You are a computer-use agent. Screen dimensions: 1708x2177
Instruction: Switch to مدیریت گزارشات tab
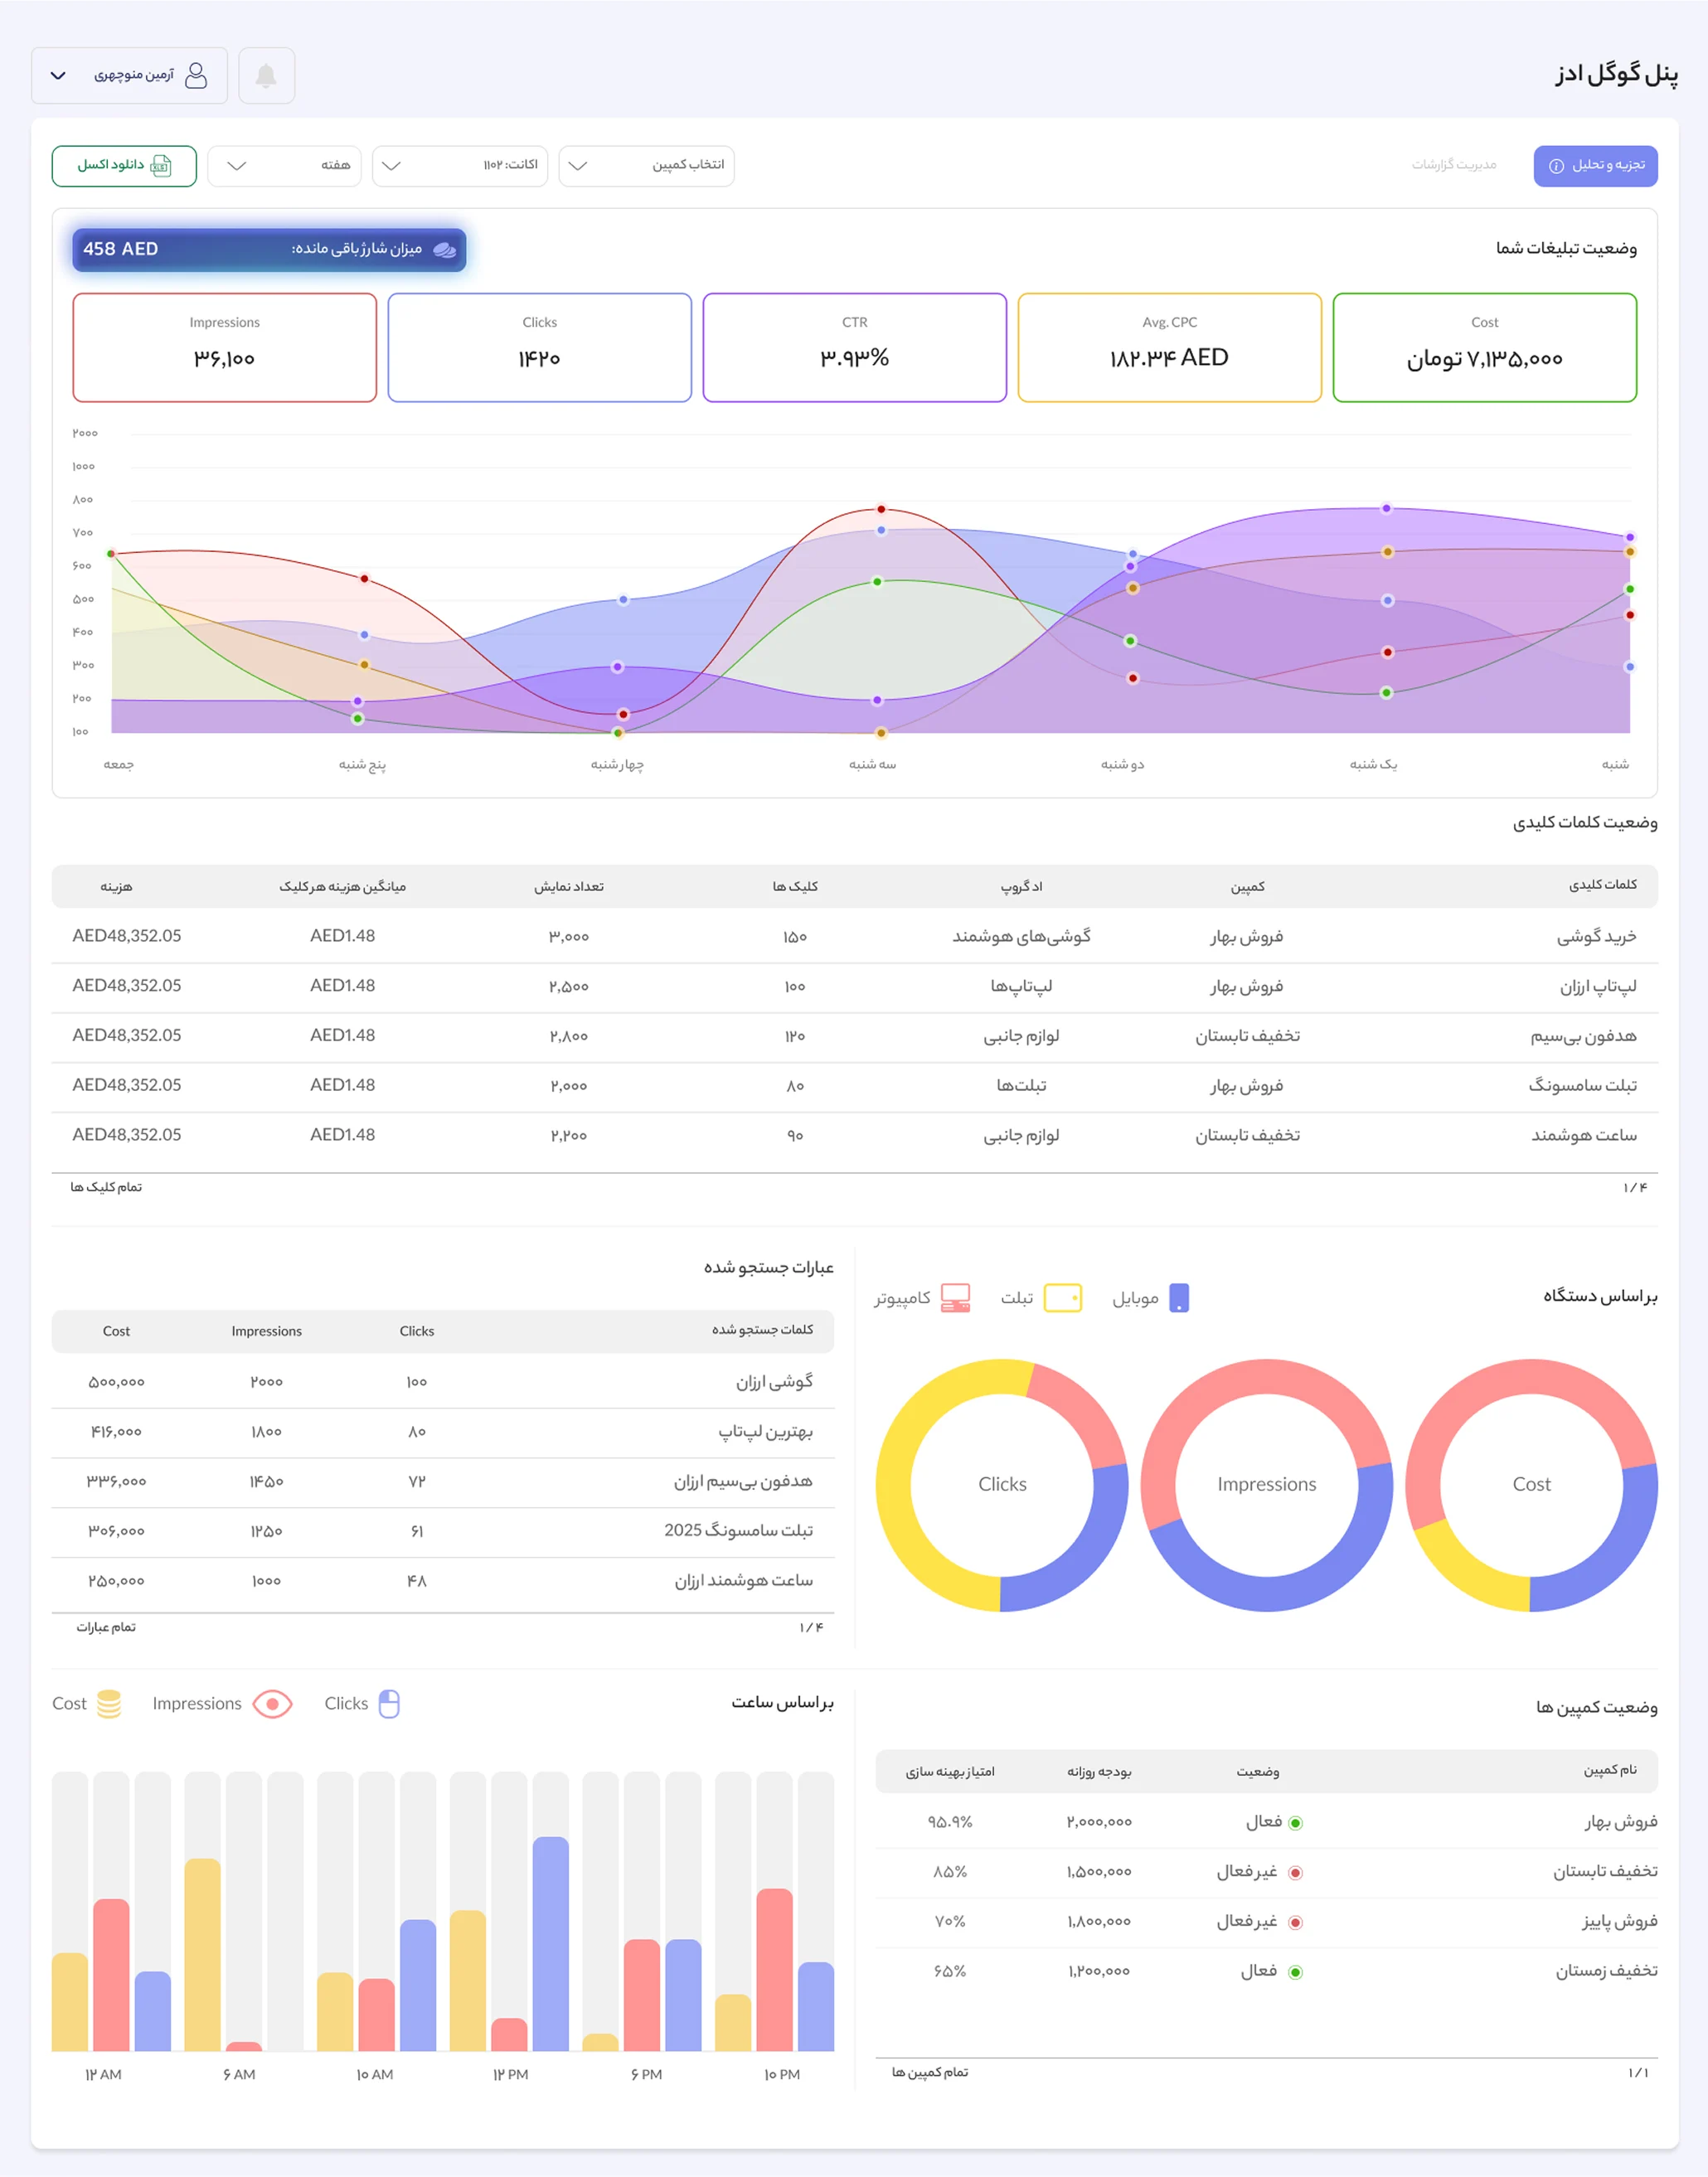(1454, 165)
